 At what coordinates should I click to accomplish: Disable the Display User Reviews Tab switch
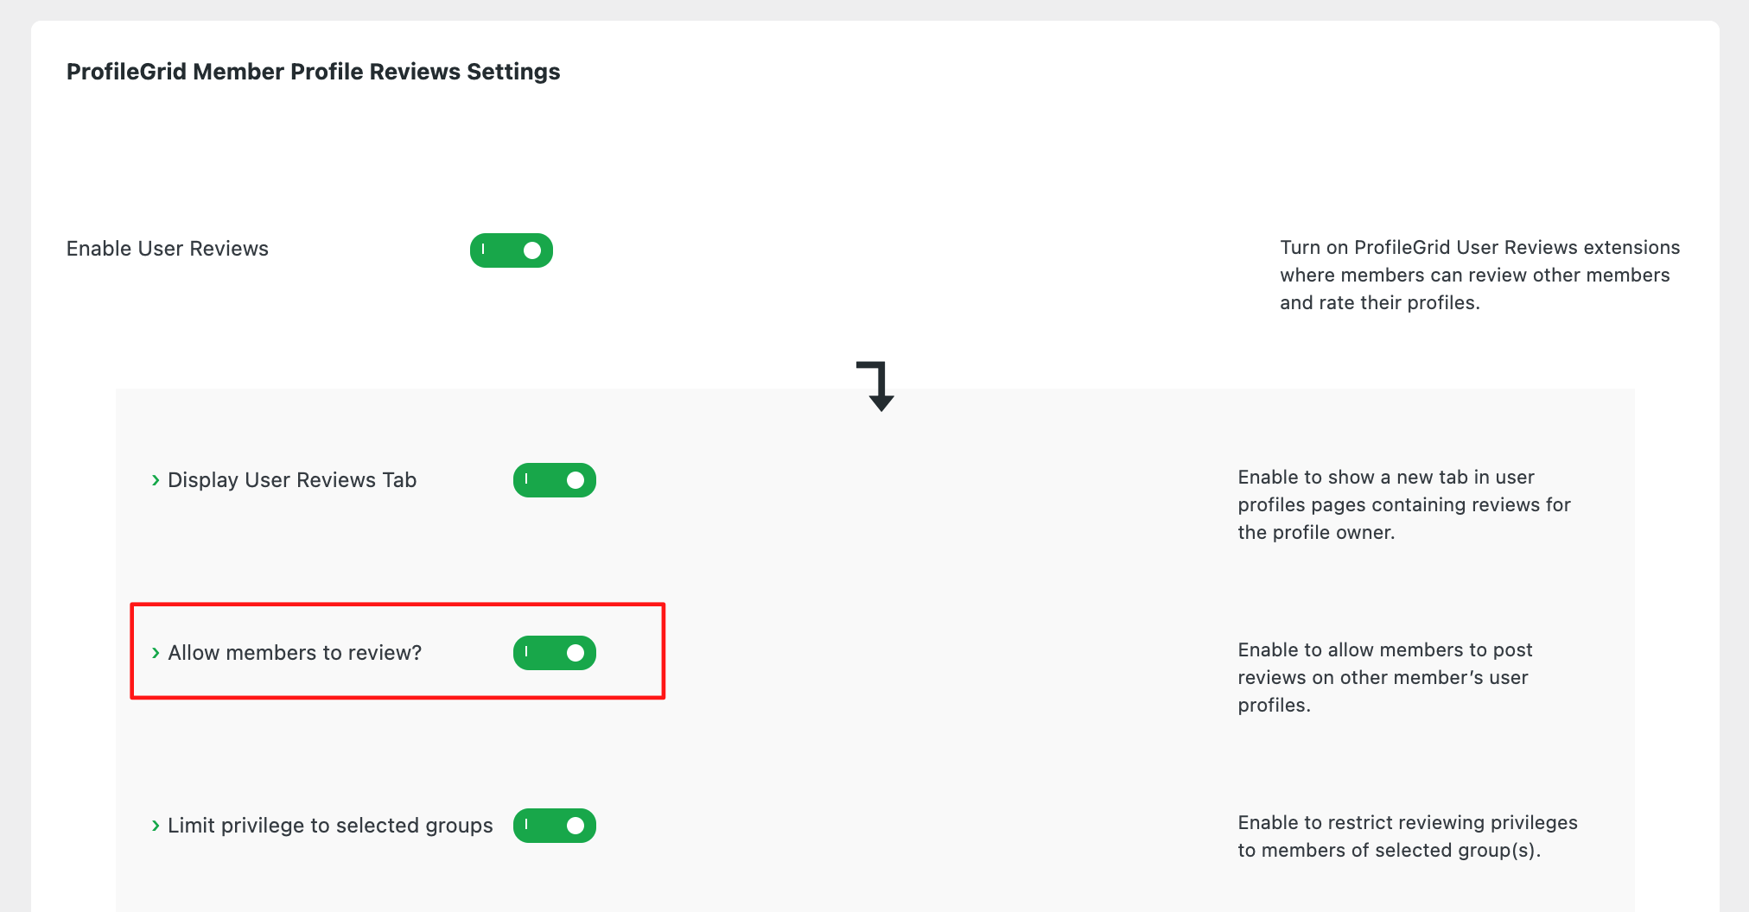[x=555, y=480]
